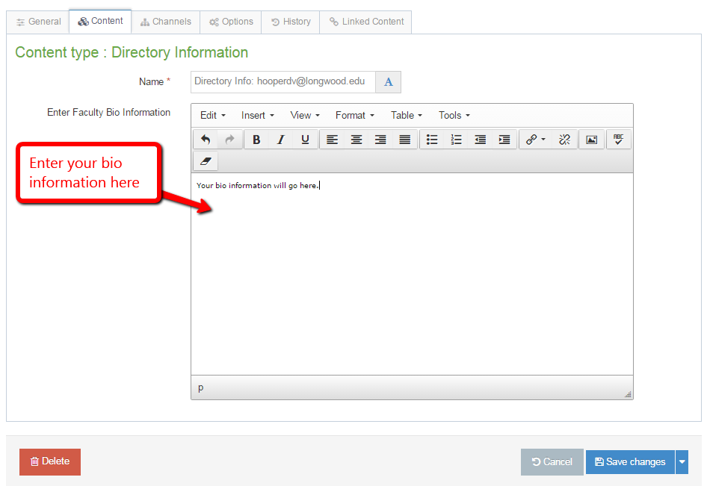Open the link button dropdown arrow
The height and width of the screenshot is (486, 707).
tap(543, 140)
